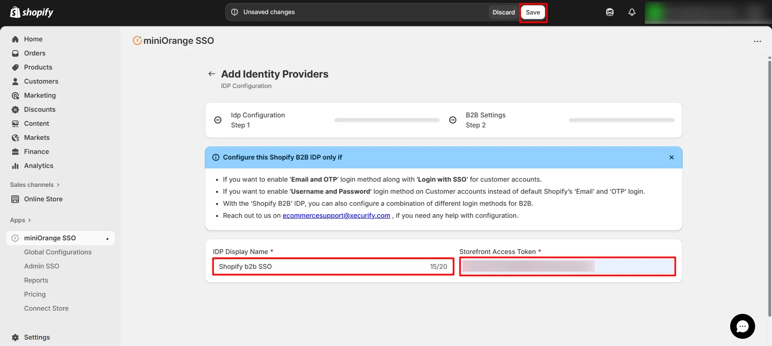772x346 pixels.
Task: Open Settings in the sidebar
Action: [x=37, y=337]
